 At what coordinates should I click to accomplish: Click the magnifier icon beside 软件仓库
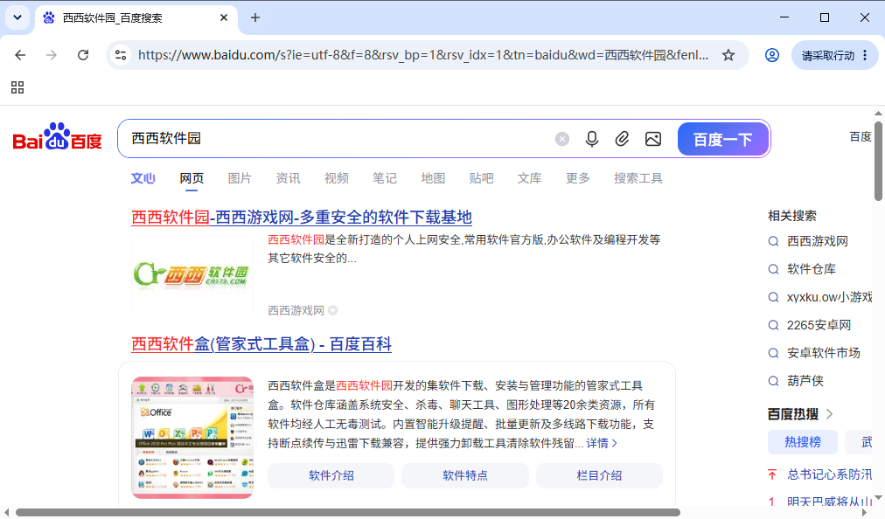coord(773,270)
